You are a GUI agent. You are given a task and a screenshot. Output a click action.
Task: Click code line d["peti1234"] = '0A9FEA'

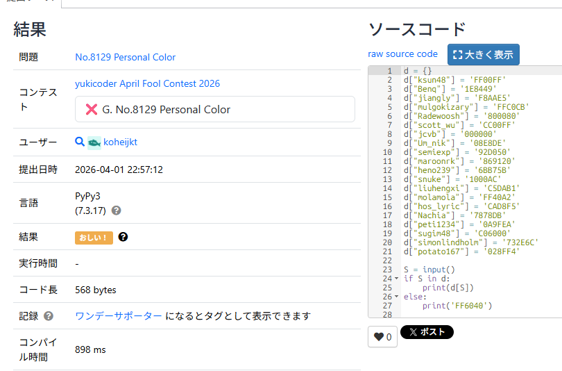click(459, 224)
